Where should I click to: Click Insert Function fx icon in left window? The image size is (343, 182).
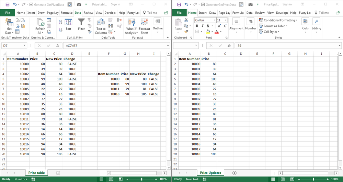(57, 45)
